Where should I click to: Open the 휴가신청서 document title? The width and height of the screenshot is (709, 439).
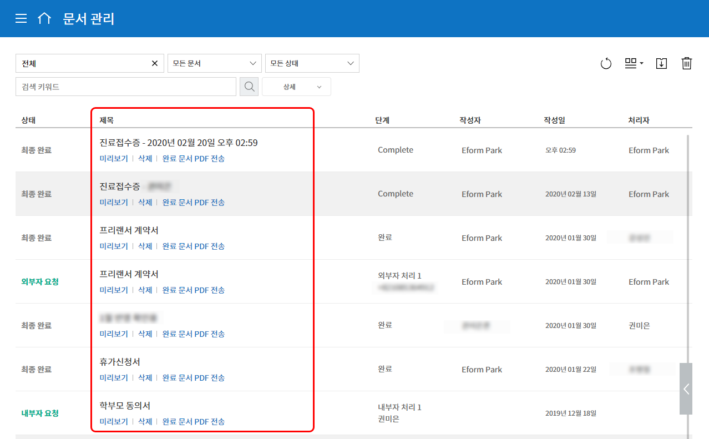click(120, 362)
